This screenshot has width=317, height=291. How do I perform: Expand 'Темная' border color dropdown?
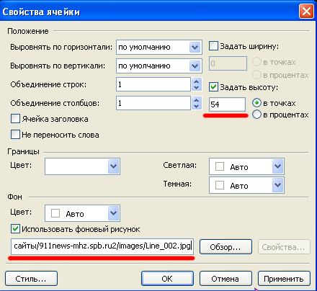pyautogui.click(x=277, y=185)
